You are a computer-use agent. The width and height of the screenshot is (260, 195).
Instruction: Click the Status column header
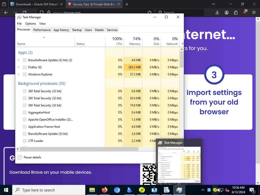click(x=90, y=41)
